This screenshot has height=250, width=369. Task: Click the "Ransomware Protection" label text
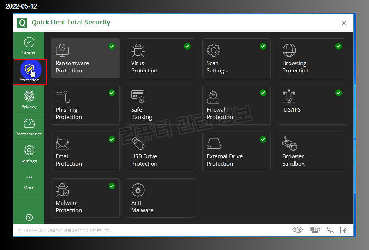pos(72,67)
